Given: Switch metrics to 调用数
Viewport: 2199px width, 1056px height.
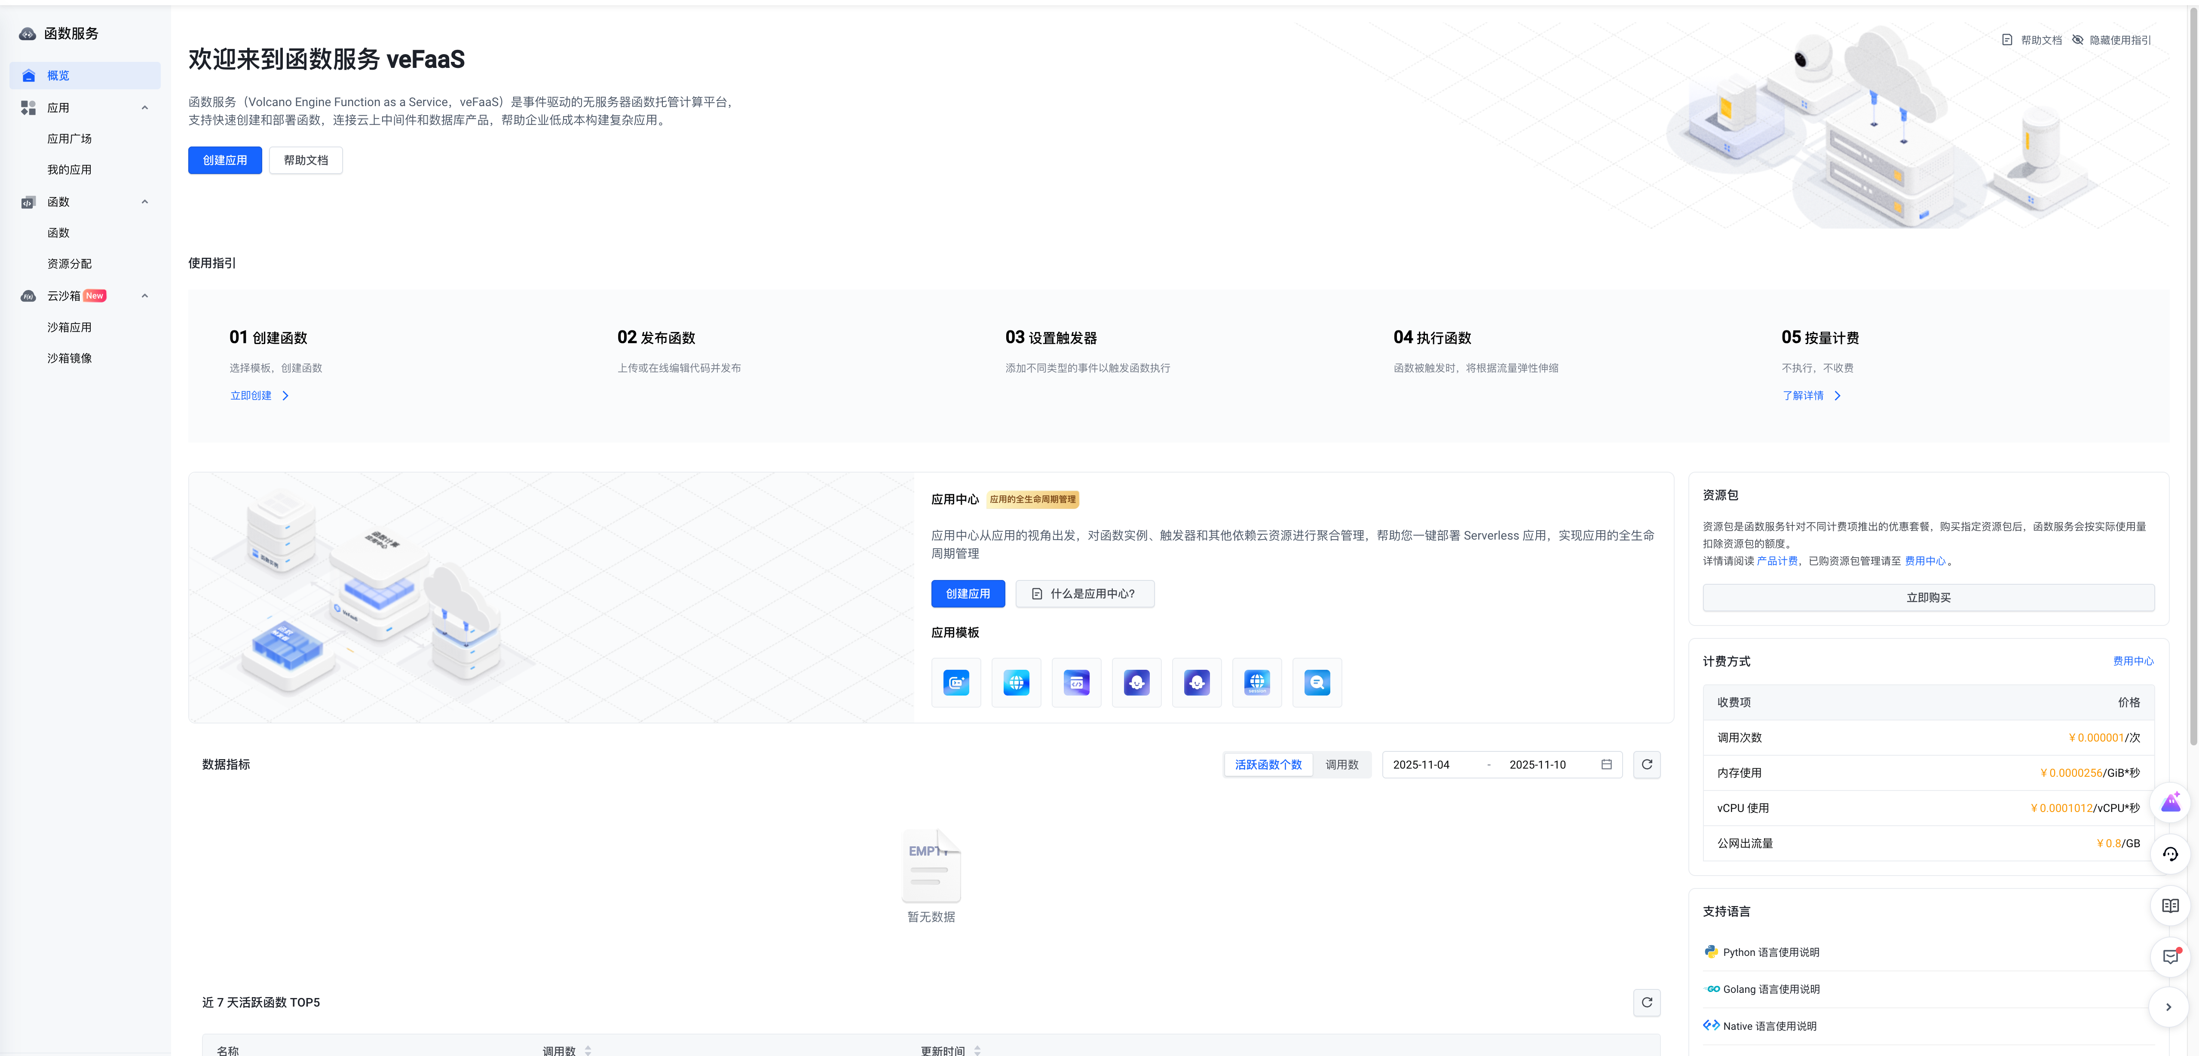Looking at the screenshot, I should (1341, 764).
